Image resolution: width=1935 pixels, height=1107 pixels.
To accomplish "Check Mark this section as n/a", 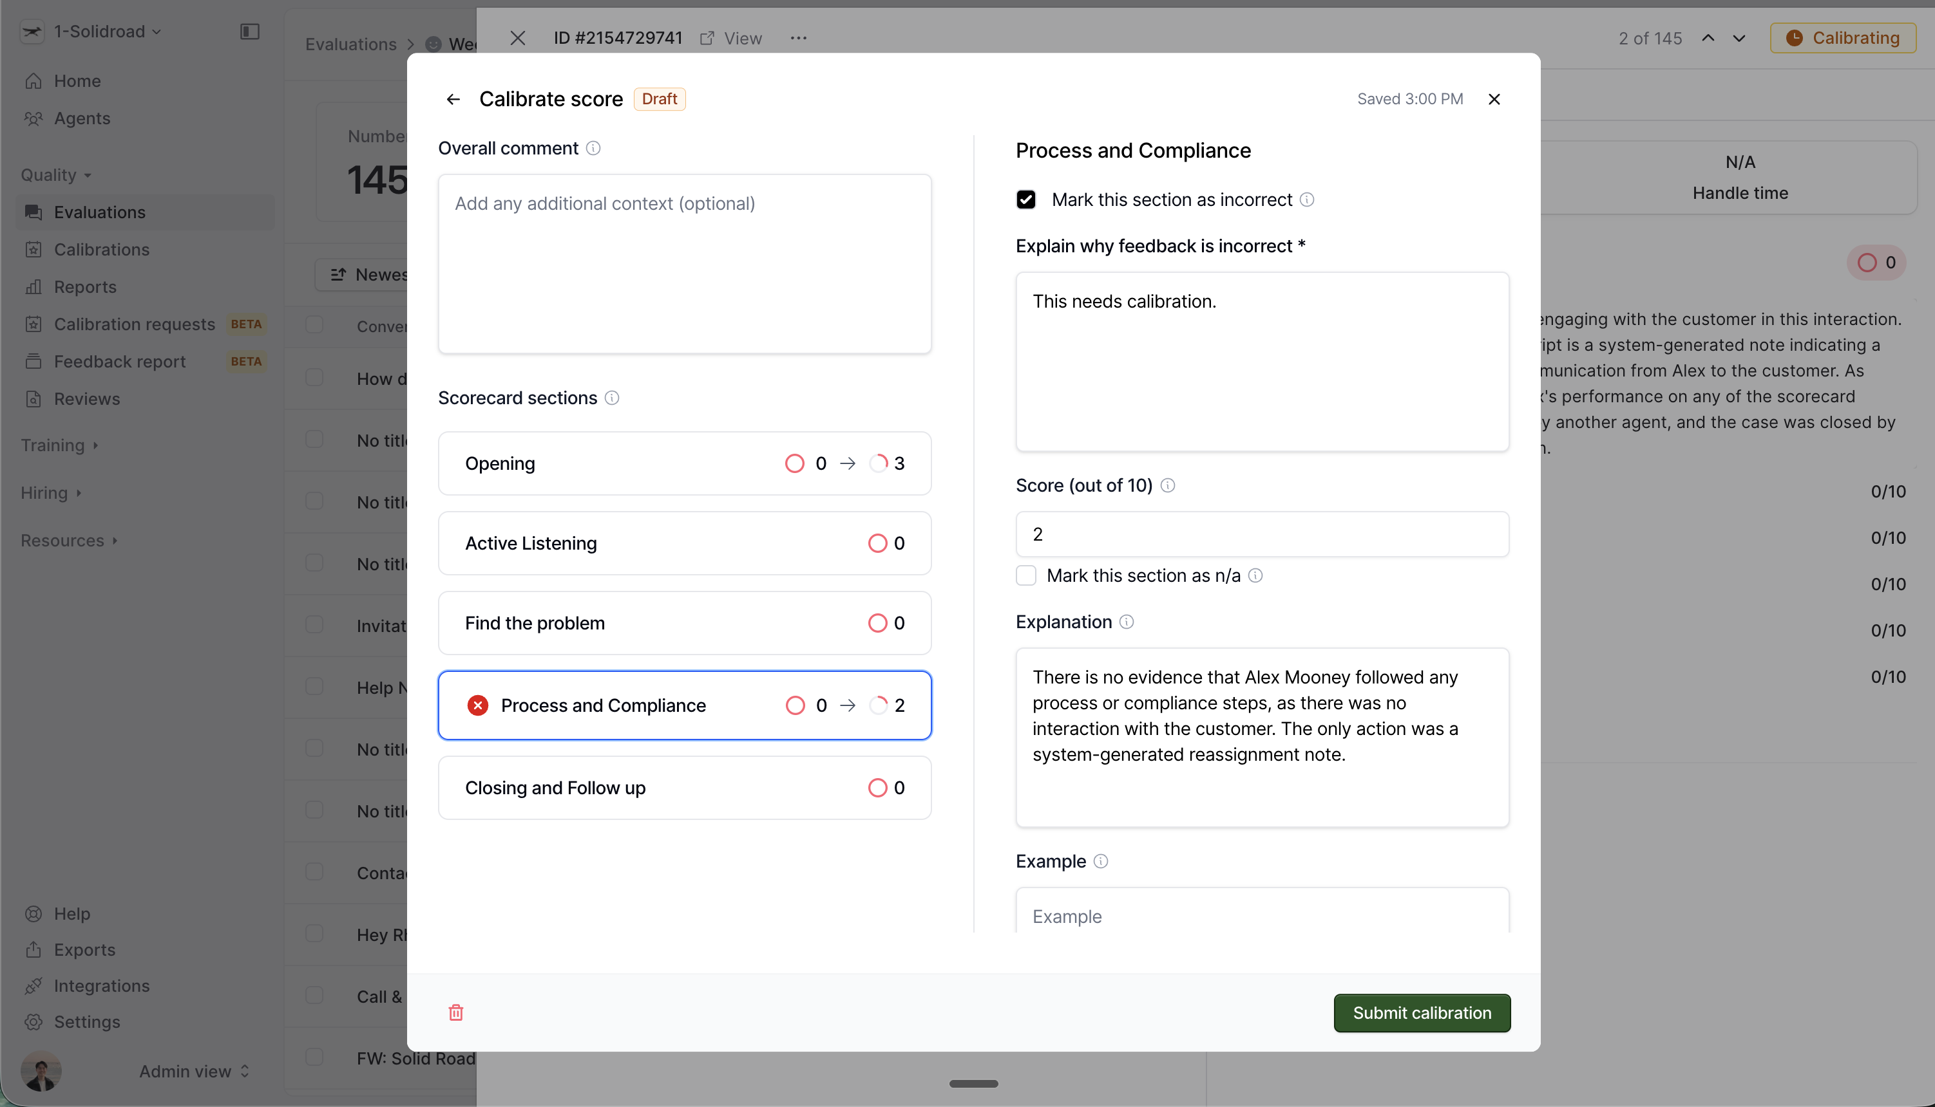I will [1025, 575].
